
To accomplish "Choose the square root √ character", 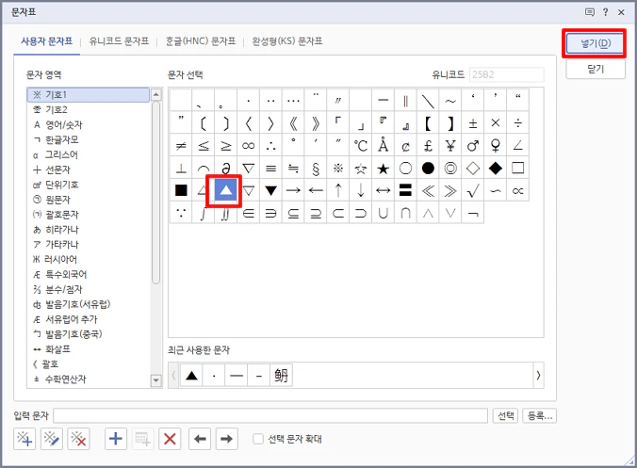I will tap(473, 190).
